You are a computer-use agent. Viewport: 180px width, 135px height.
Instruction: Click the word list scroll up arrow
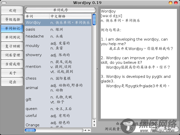tap(94, 121)
